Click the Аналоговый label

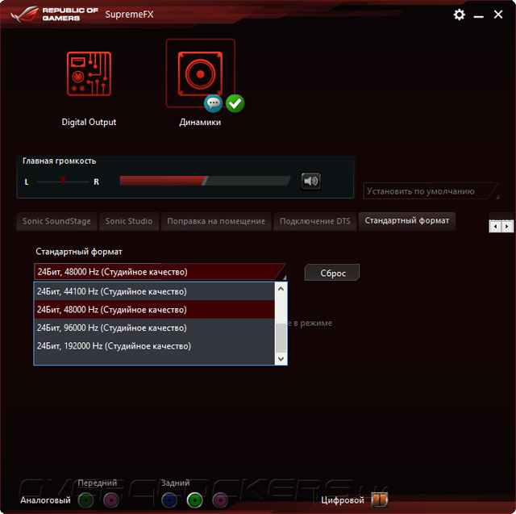tap(45, 500)
